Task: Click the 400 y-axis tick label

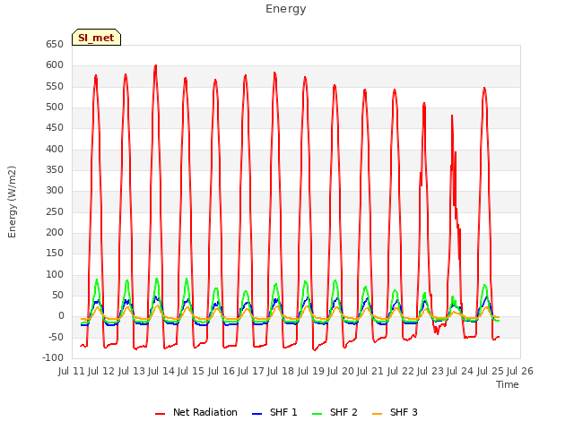Action: 55,150
